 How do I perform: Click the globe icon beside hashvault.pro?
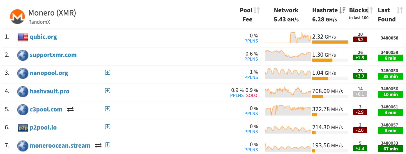coord(23,92)
